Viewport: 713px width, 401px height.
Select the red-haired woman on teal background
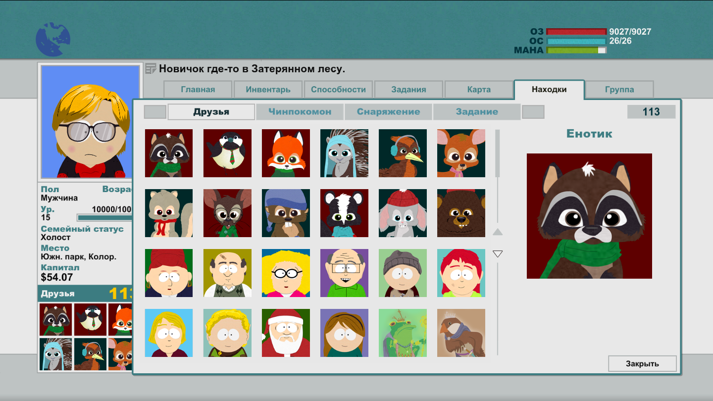461,273
